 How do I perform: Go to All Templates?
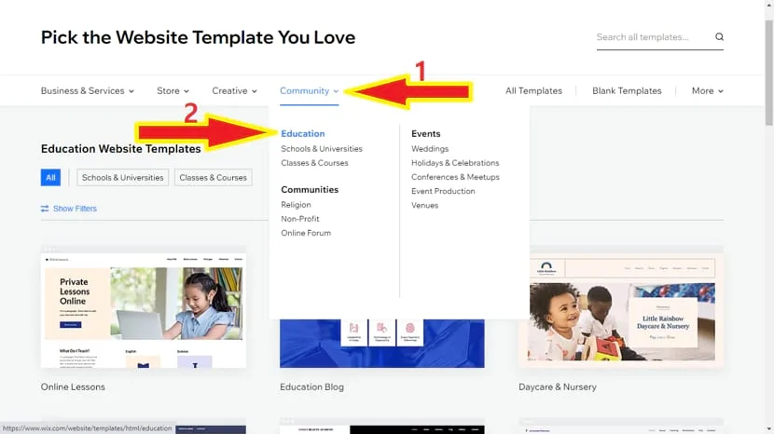pos(533,90)
